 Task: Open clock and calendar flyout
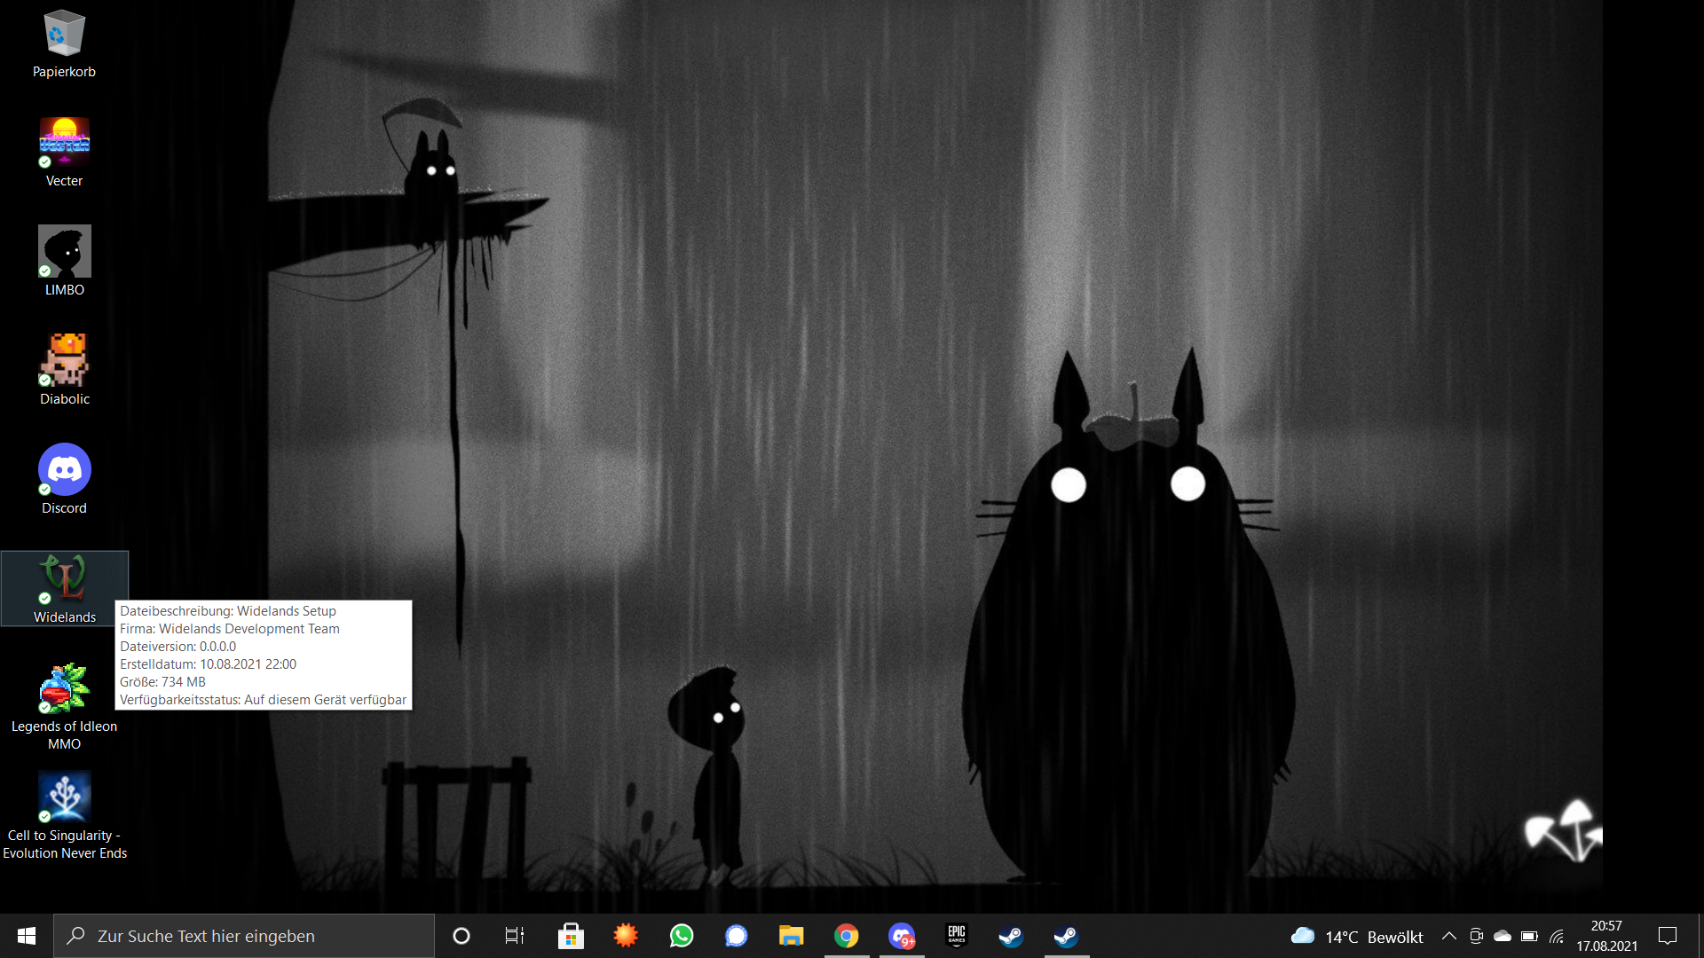1606,936
